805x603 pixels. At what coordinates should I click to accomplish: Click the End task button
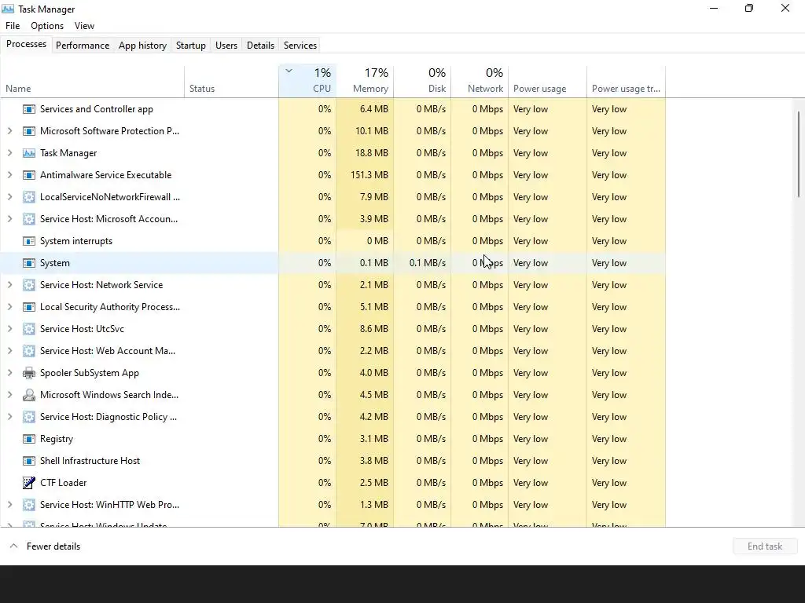pyautogui.click(x=765, y=546)
